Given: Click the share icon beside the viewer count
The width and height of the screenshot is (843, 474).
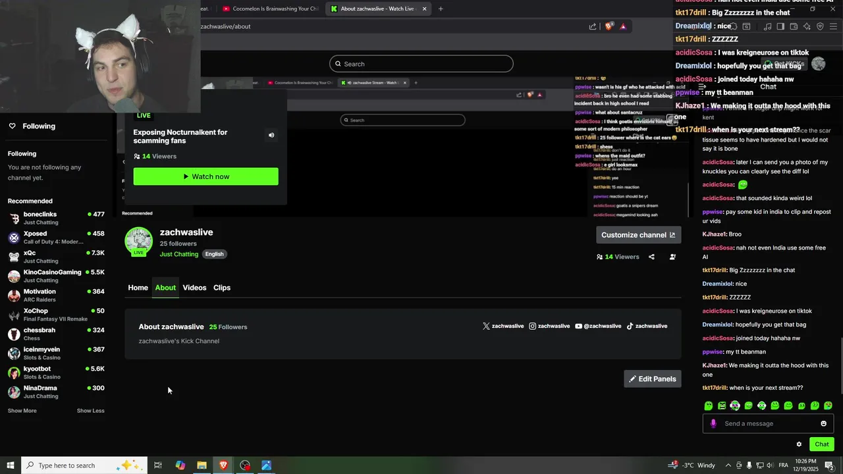Looking at the screenshot, I should pyautogui.click(x=651, y=257).
